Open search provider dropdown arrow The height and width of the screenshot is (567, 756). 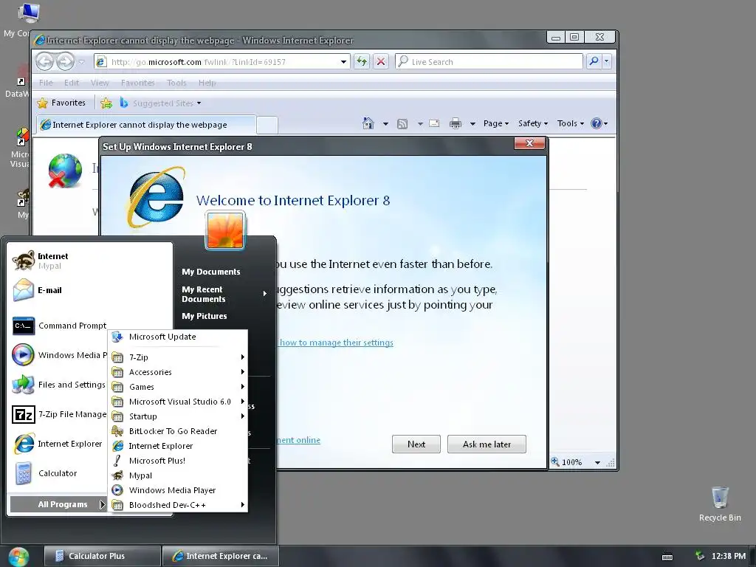(x=607, y=61)
